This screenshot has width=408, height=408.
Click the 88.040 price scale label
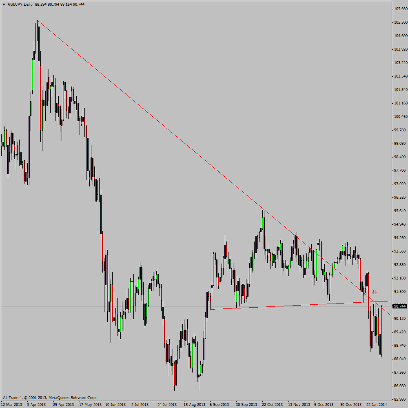(401, 359)
